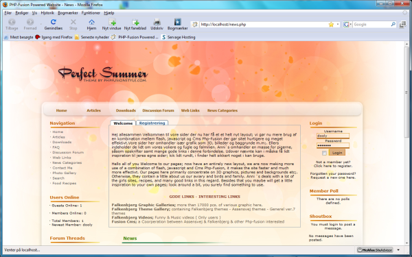Click the Google search input field

(x=371, y=25)
